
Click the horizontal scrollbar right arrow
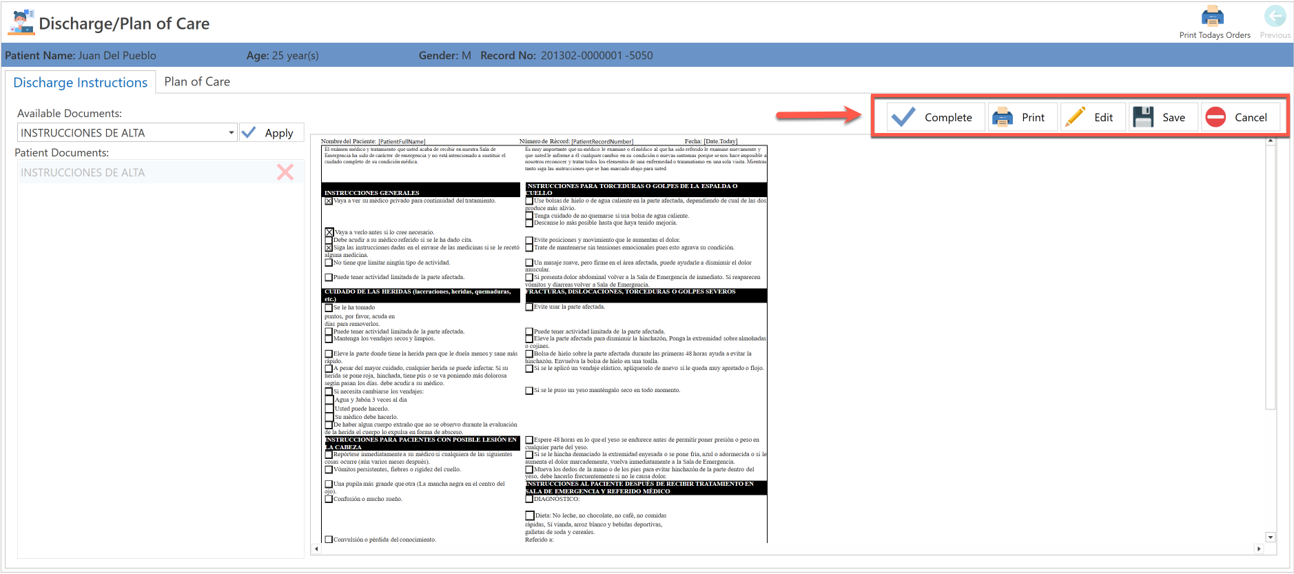1259,549
